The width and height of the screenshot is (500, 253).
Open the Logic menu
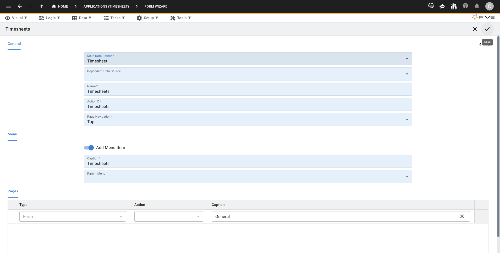[x=50, y=18]
